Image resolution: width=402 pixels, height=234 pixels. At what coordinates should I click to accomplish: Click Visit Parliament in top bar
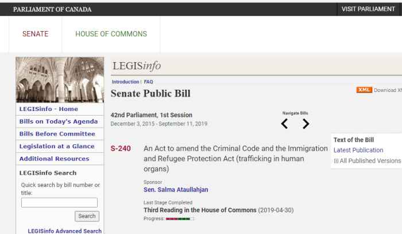tap(368, 9)
